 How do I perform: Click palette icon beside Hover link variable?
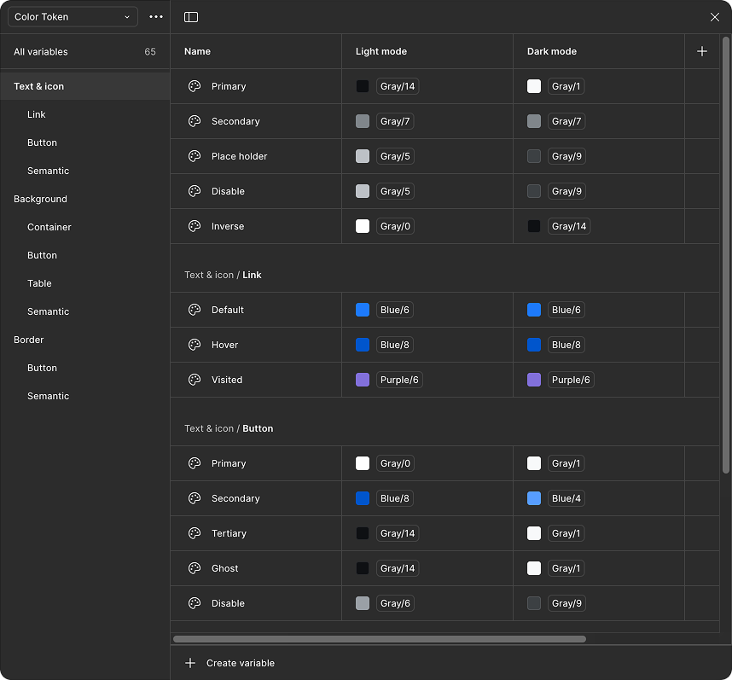[x=195, y=345]
